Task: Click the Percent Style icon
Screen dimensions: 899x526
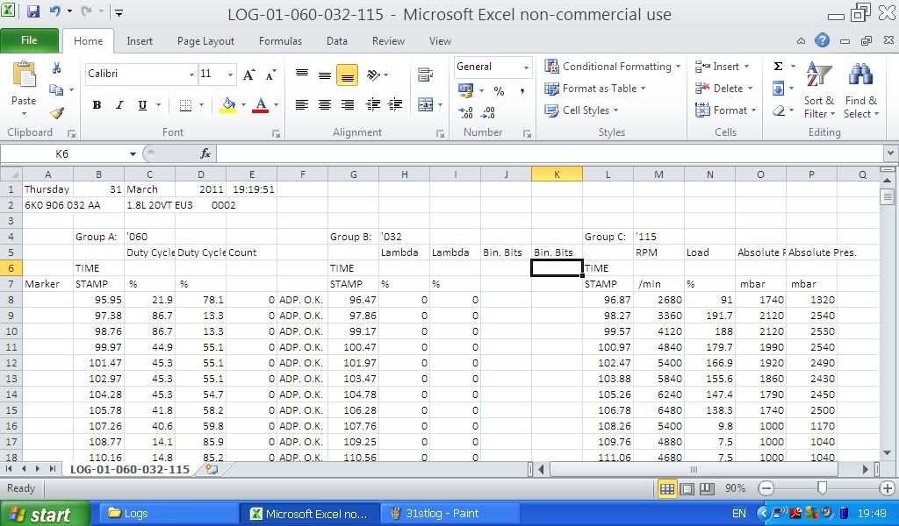Action: point(499,90)
